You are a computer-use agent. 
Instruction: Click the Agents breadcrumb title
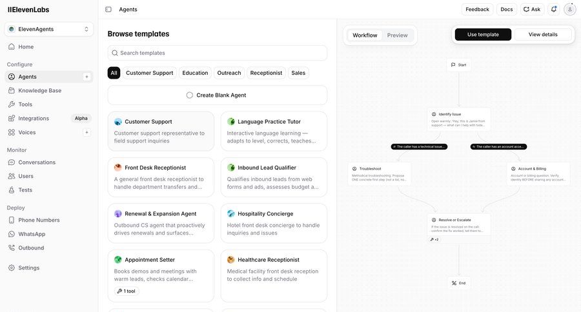click(128, 9)
